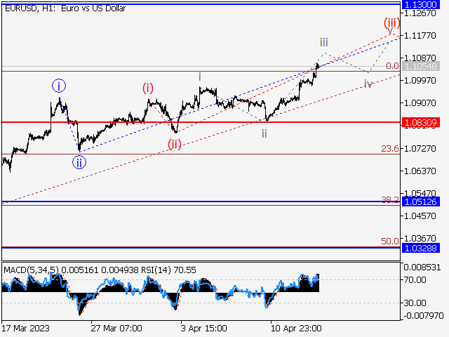Click the 0.008531 MACD scale value
Viewport: 449px width, 337px height.
tap(422, 267)
